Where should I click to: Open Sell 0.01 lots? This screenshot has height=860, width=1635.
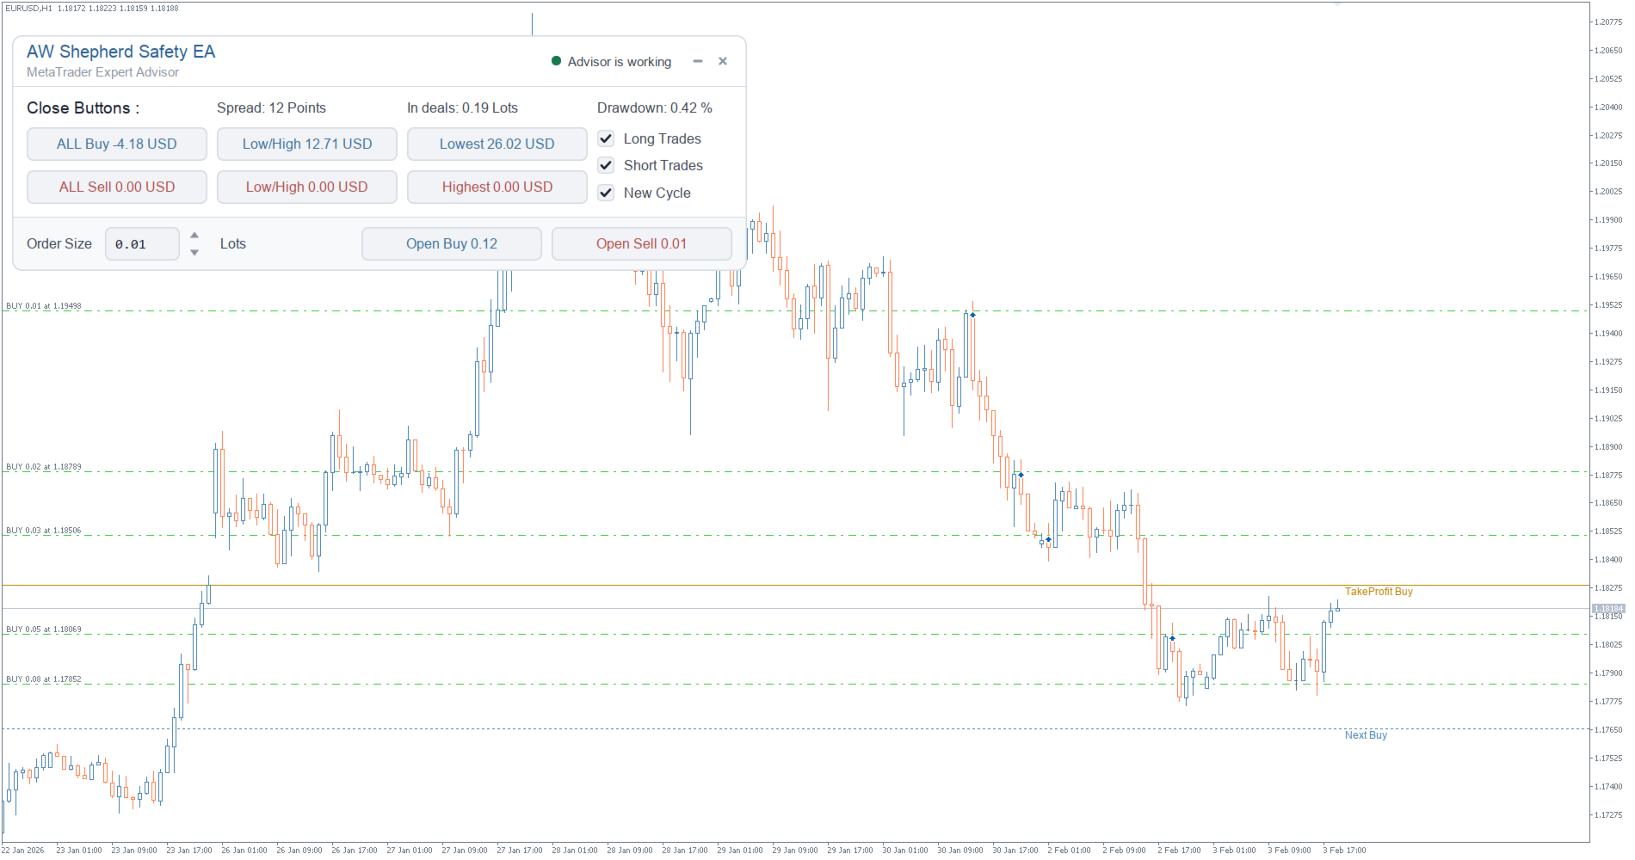pos(642,243)
